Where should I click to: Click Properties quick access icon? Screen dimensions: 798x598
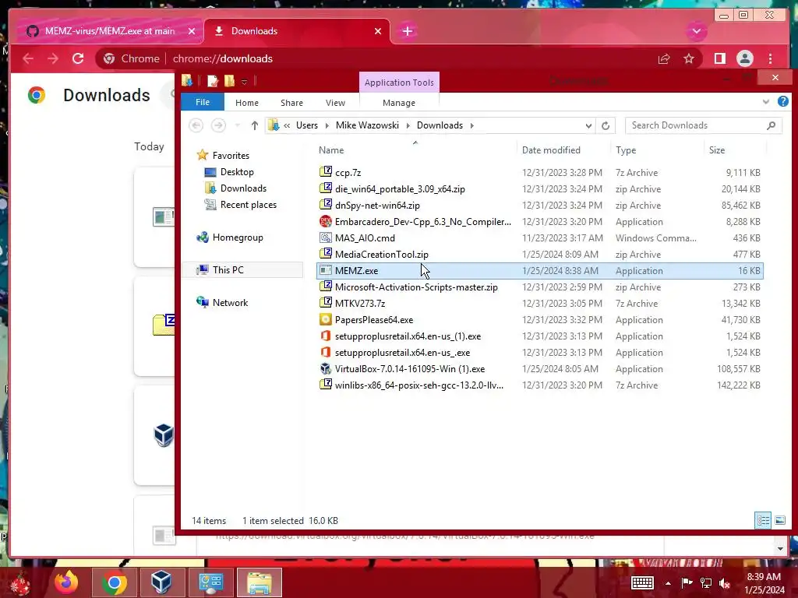click(x=213, y=81)
